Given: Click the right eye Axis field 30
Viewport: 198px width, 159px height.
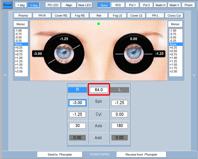Looking at the screenshot, I should pyautogui.click(x=77, y=126).
